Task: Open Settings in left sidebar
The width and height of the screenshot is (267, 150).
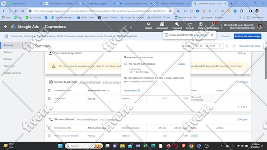Action: pos(8,52)
